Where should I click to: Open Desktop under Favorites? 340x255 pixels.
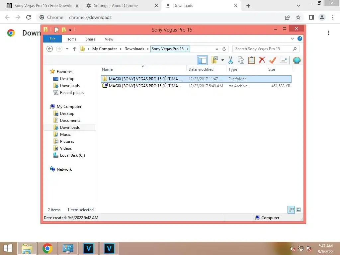click(x=67, y=78)
